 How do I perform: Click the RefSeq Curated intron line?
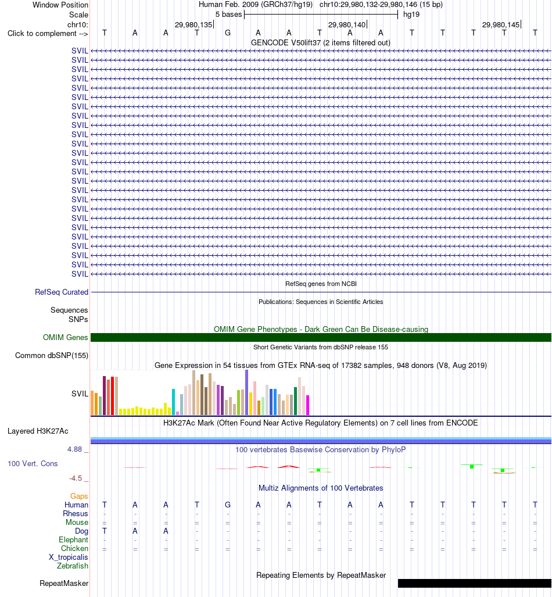(321, 292)
